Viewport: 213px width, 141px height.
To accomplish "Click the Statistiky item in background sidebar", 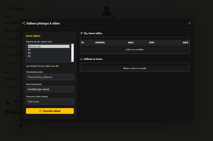I will tap(12, 31).
